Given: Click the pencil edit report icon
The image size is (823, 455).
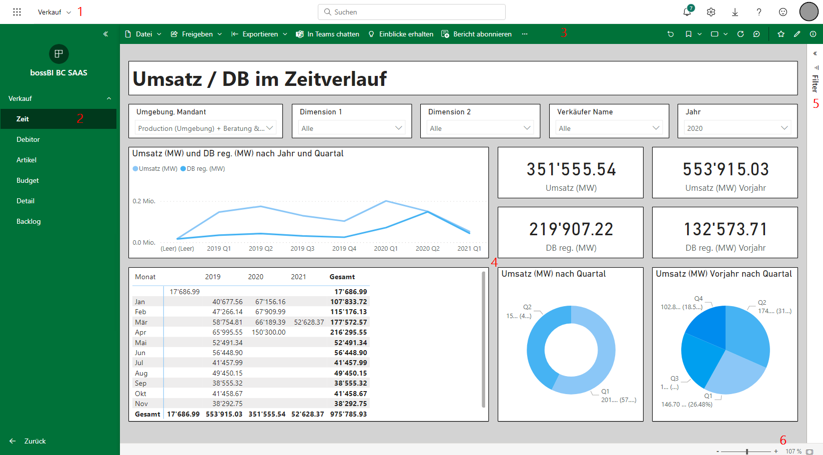Looking at the screenshot, I should (x=797, y=34).
